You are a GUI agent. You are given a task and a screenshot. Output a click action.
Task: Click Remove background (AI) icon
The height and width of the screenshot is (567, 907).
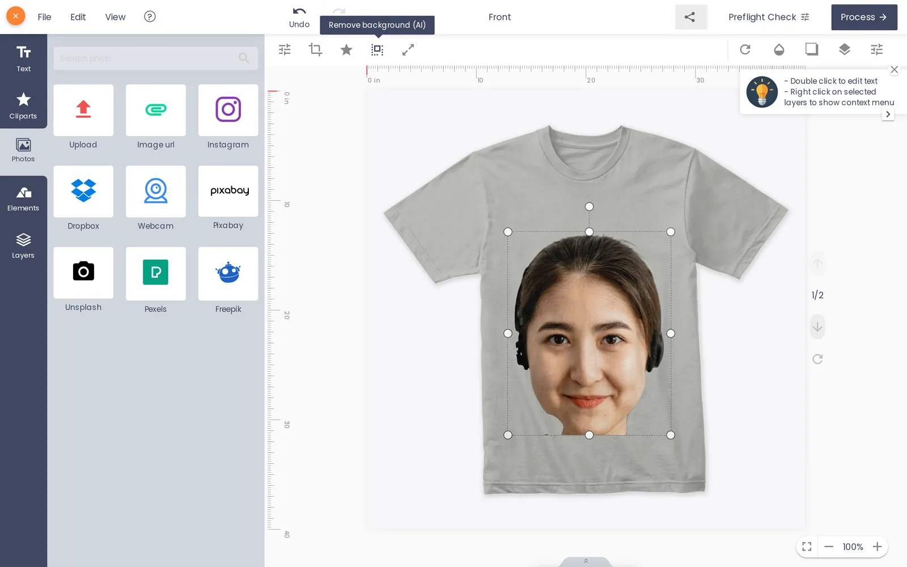[x=377, y=50]
